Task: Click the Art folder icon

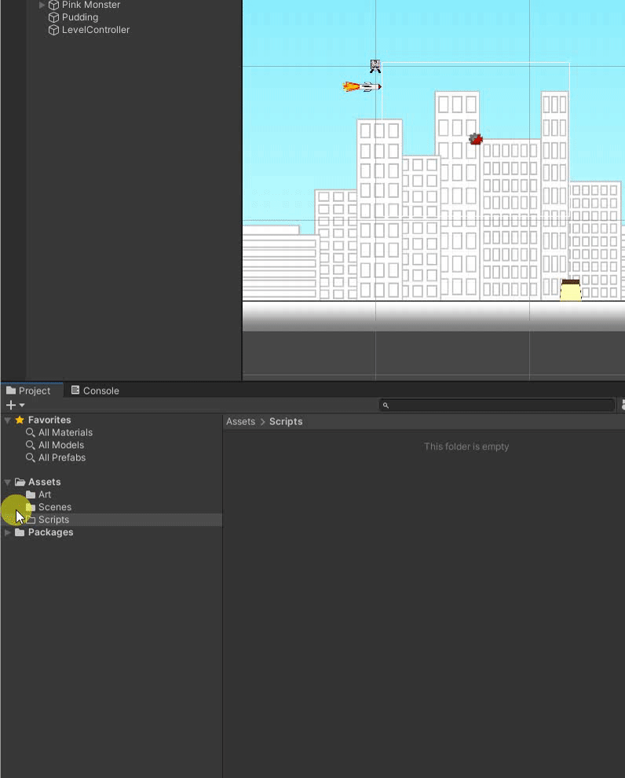Action: pos(31,495)
